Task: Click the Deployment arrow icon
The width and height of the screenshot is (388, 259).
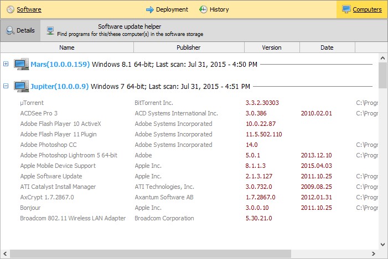Action: [149, 9]
